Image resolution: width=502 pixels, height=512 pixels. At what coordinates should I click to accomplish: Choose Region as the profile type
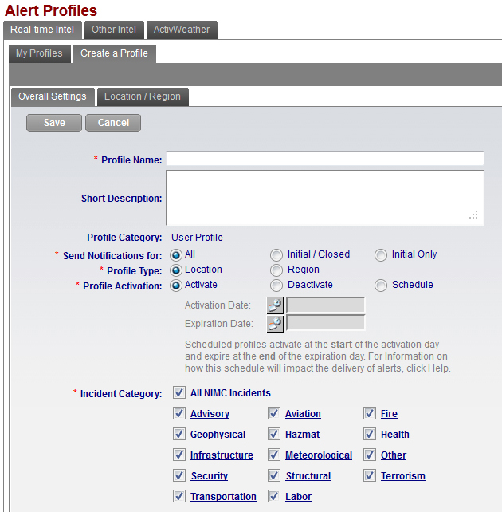(276, 270)
